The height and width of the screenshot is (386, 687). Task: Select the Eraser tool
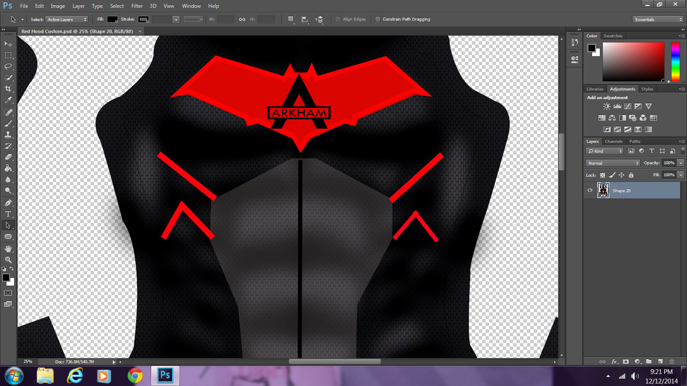pyautogui.click(x=8, y=157)
